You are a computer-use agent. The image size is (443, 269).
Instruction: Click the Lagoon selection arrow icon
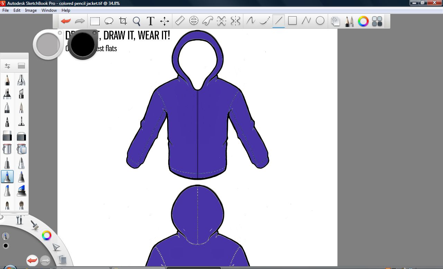56,247
